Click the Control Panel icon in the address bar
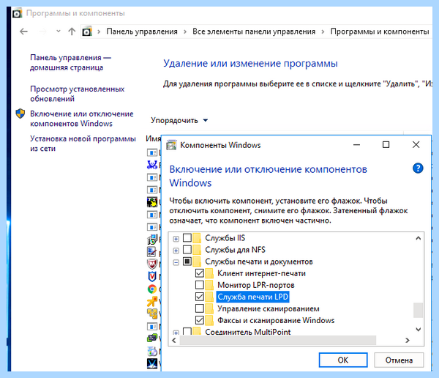The width and height of the screenshot is (439, 378). pos(87,31)
